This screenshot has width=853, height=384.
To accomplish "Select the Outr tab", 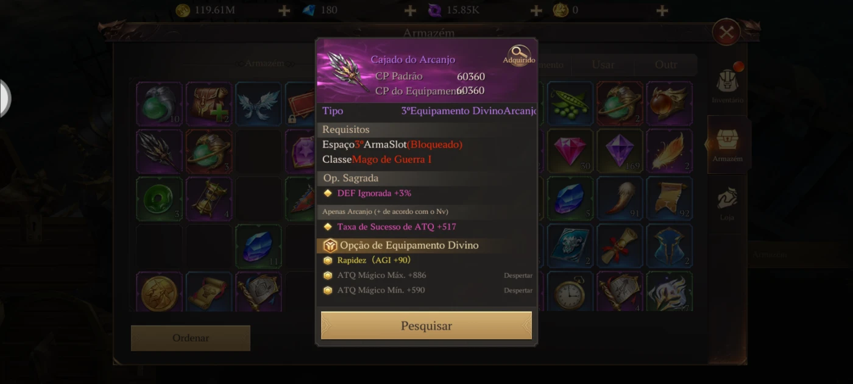I will pyautogui.click(x=666, y=65).
